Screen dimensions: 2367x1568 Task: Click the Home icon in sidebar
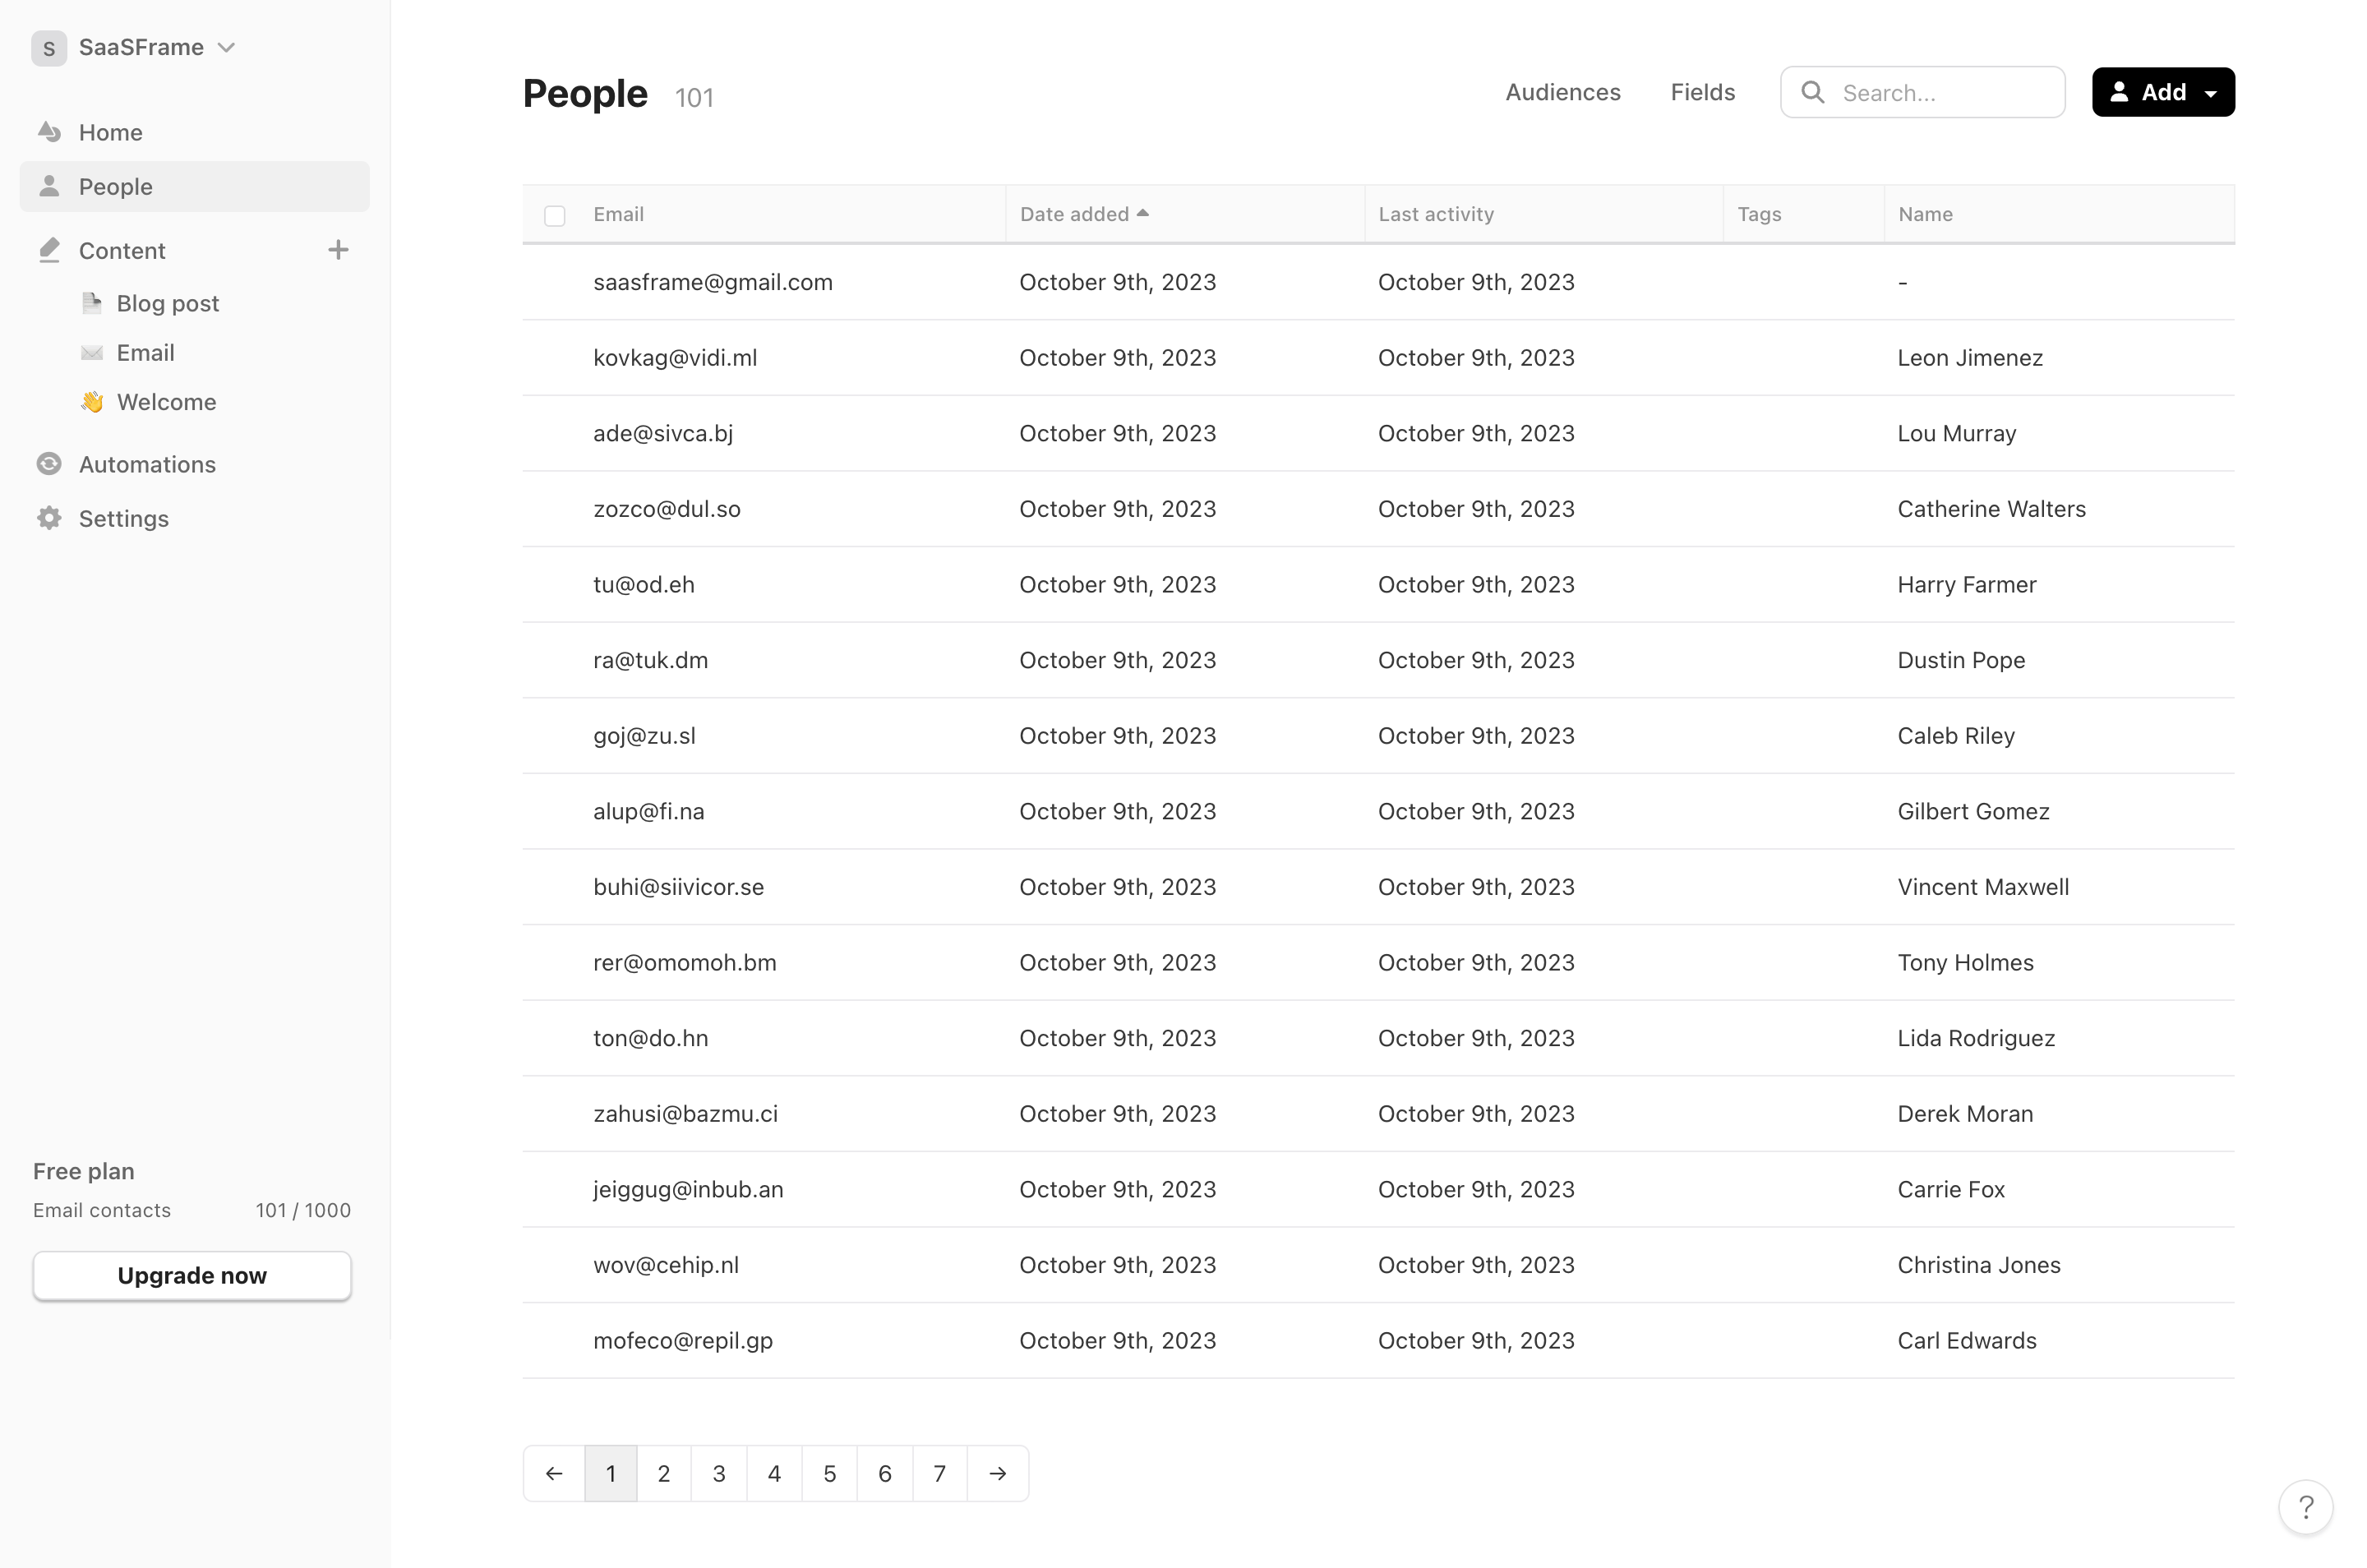pos(49,132)
